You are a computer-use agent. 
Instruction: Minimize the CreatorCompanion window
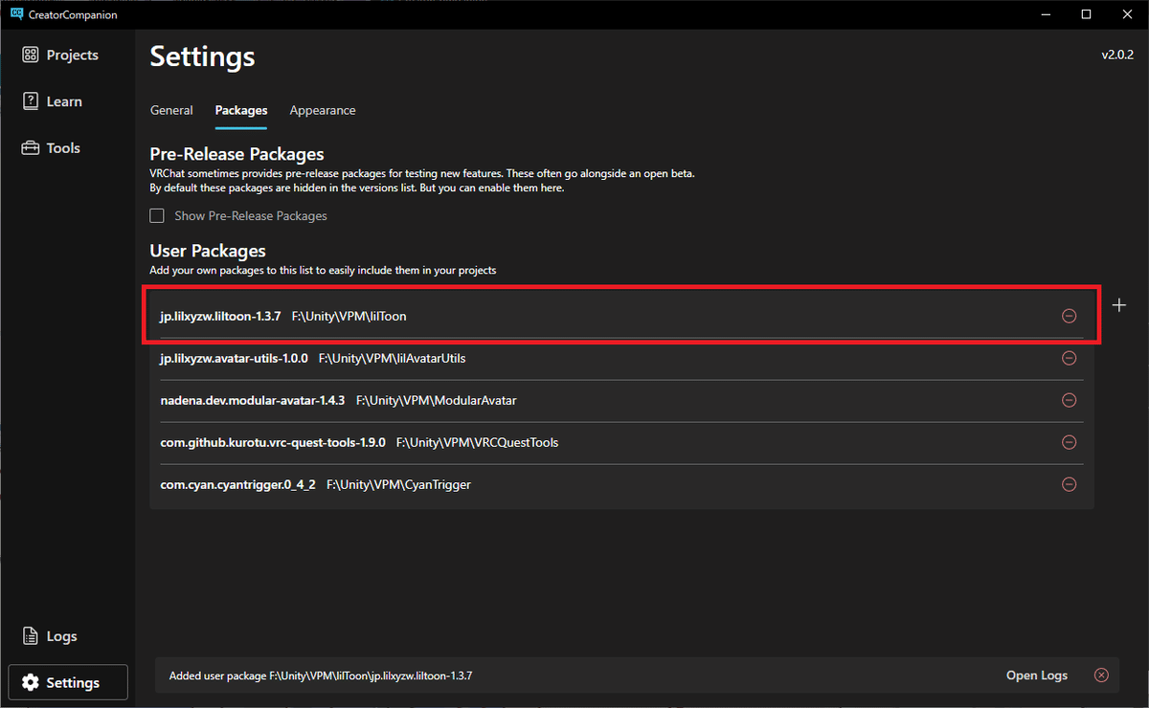coord(1044,13)
